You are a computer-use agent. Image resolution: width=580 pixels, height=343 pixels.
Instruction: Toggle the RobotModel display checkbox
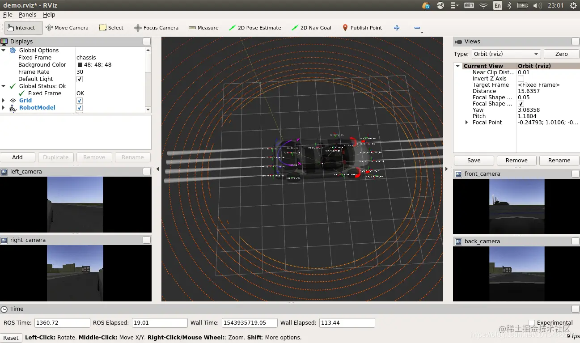pos(80,108)
